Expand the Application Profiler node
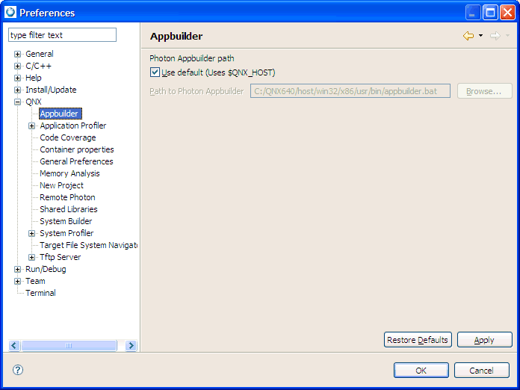 (32, 126)
